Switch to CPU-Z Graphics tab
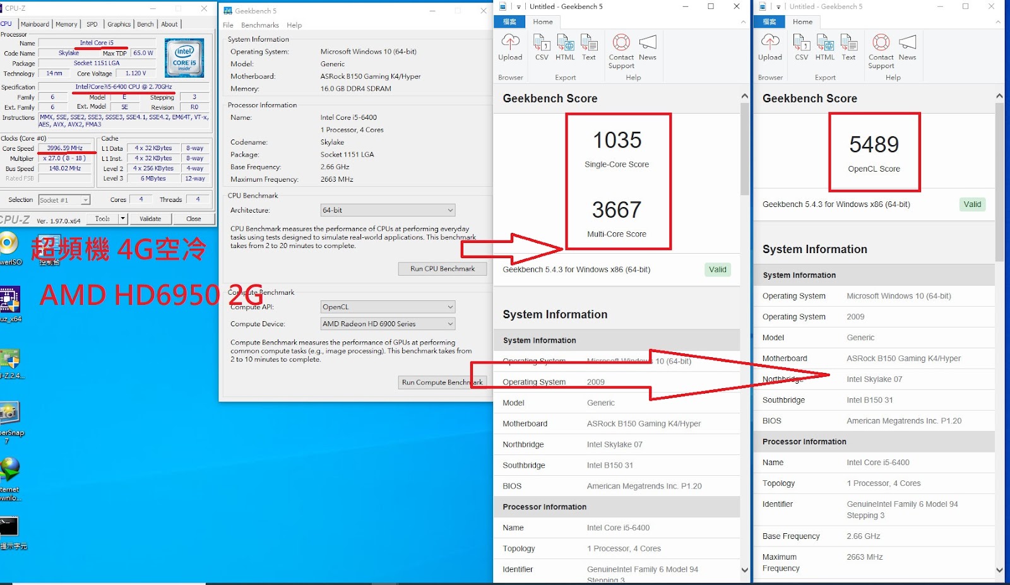Screen dimensions: 1010x585 pos(119,24)
